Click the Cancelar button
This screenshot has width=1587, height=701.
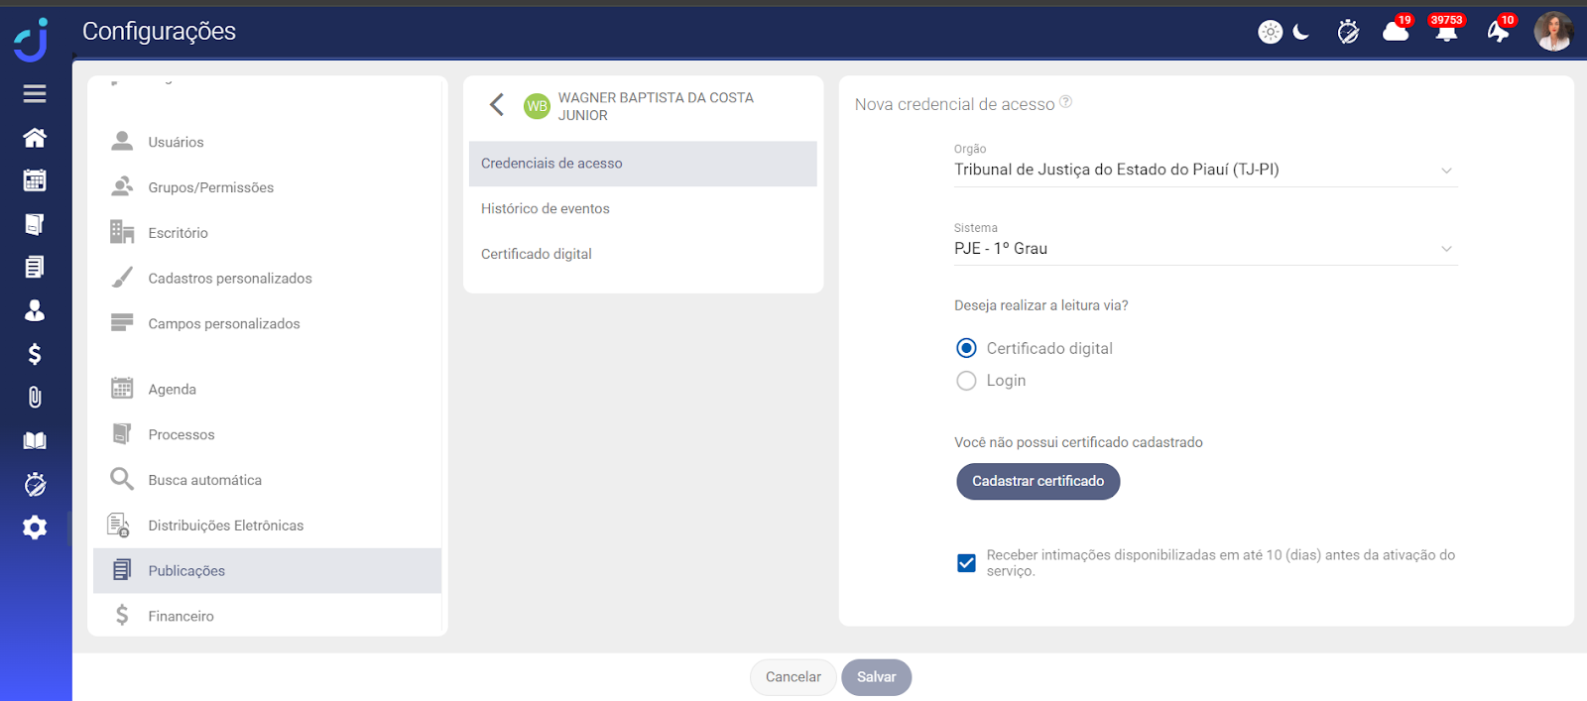[793, 677]
